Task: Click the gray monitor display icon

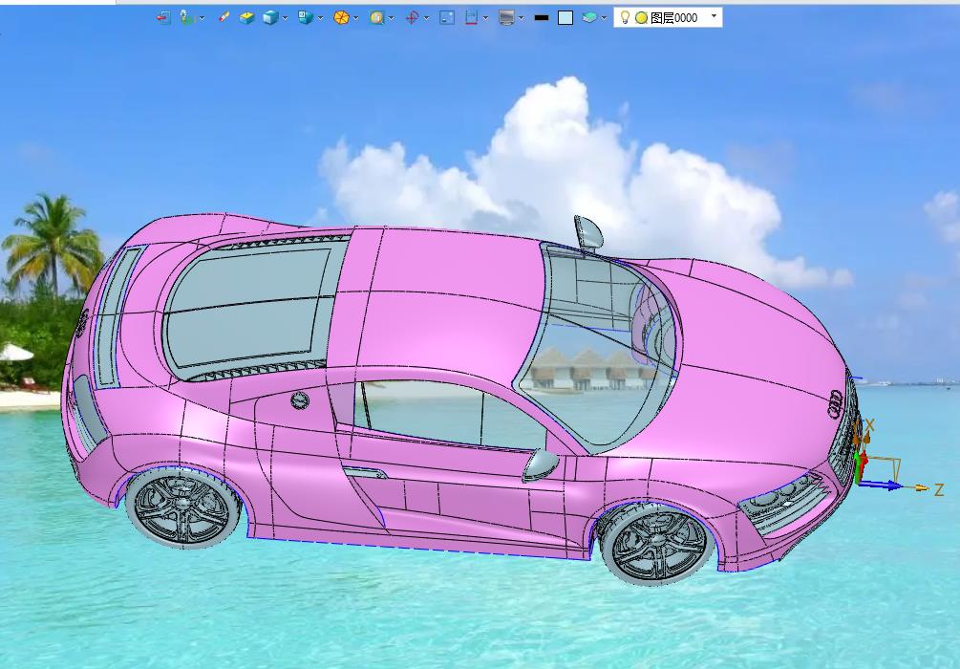Action: click(x=506, y=18)
